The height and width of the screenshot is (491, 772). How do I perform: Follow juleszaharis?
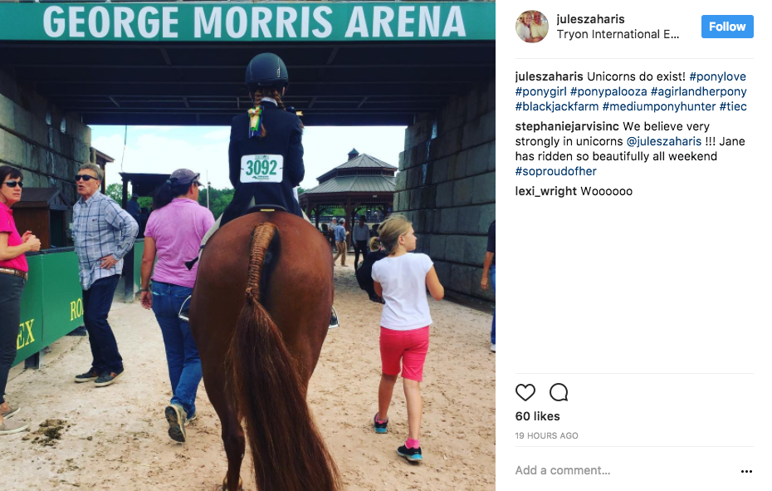727,27
